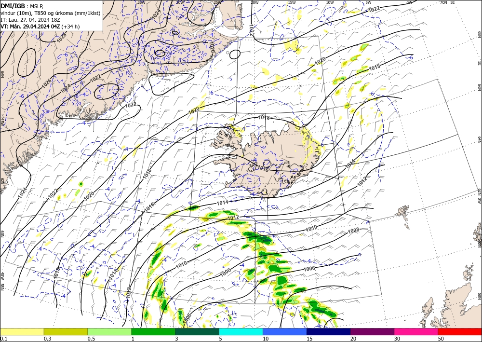The image size is (482, 342).
Task: Click the "1028" isobar label over Greenland
Action: 62,37
